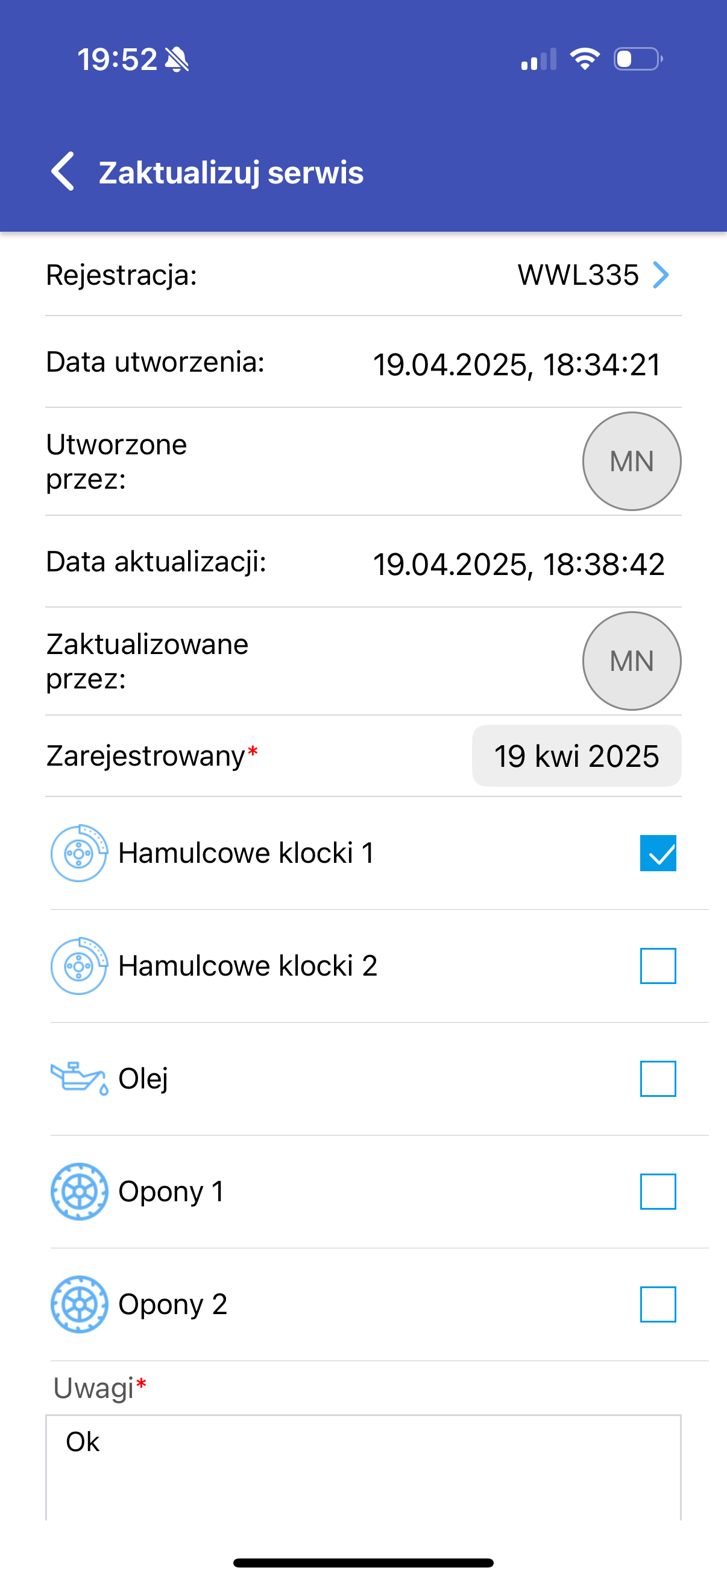The width and height of the screenshot is (727, 1582).
Task: Tap the Hamulcowe klocki 2 brake icon
Action: pyautogui.click(x=79, y=966)
